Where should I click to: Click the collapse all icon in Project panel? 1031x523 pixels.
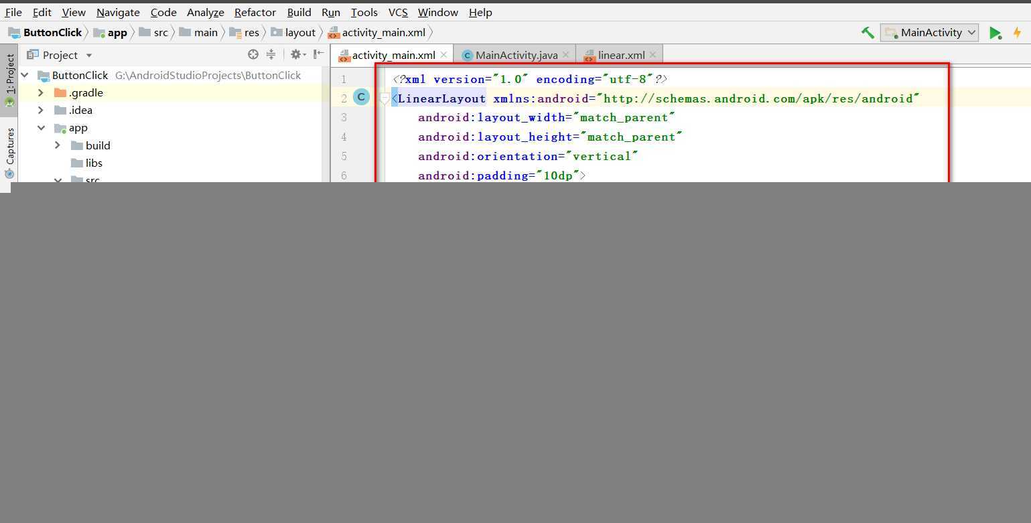[271, 54]
